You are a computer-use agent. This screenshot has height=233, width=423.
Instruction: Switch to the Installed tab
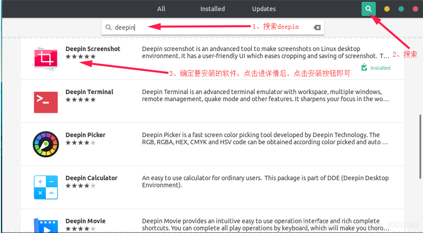[212, 9]
